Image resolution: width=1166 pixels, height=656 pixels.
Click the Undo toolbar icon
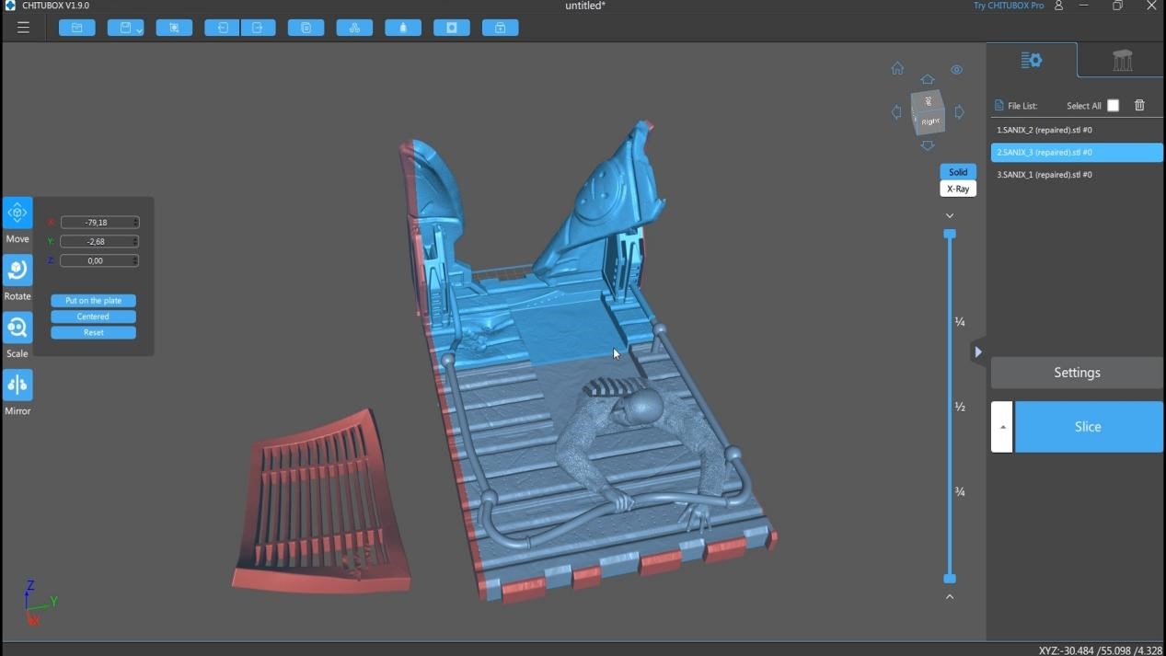point(223,28)
